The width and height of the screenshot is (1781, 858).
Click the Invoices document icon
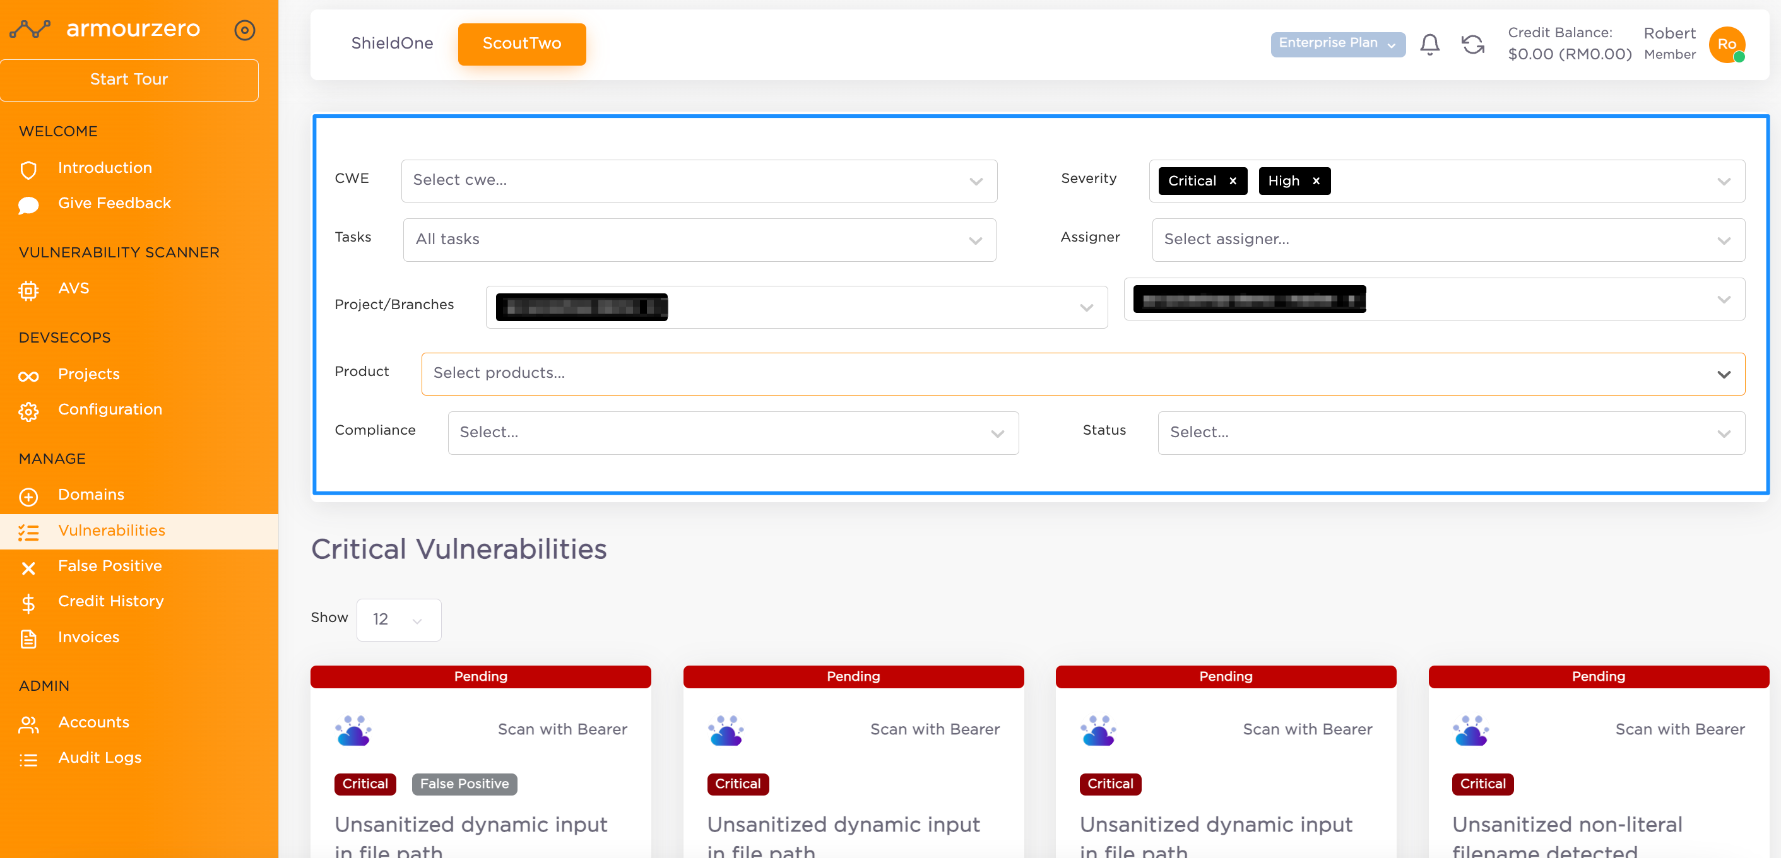(28, 639)
